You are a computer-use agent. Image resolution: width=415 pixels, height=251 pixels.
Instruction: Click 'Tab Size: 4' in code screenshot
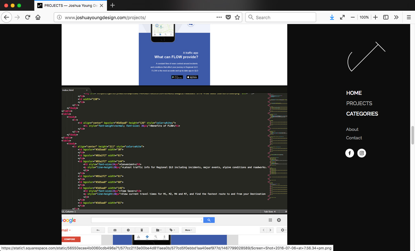pos(270,211)
